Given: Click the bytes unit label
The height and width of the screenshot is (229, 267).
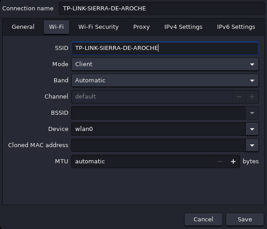Looking at the screenshot, I should coord(250,162).
